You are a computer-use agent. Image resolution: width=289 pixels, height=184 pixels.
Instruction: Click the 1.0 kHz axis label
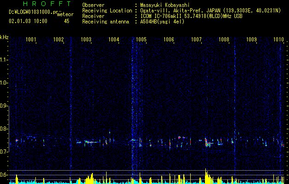4,83
